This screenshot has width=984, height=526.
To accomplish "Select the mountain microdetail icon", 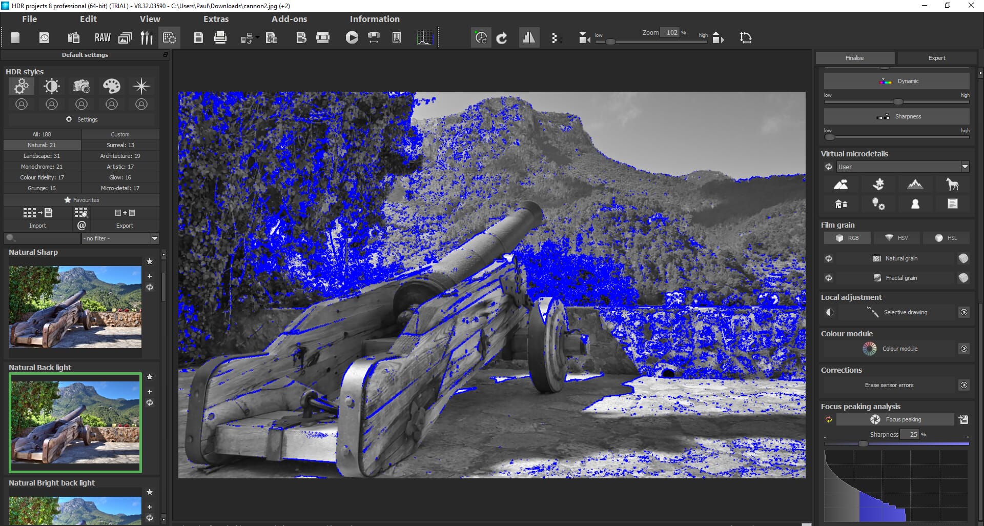I will click(915, 184).
